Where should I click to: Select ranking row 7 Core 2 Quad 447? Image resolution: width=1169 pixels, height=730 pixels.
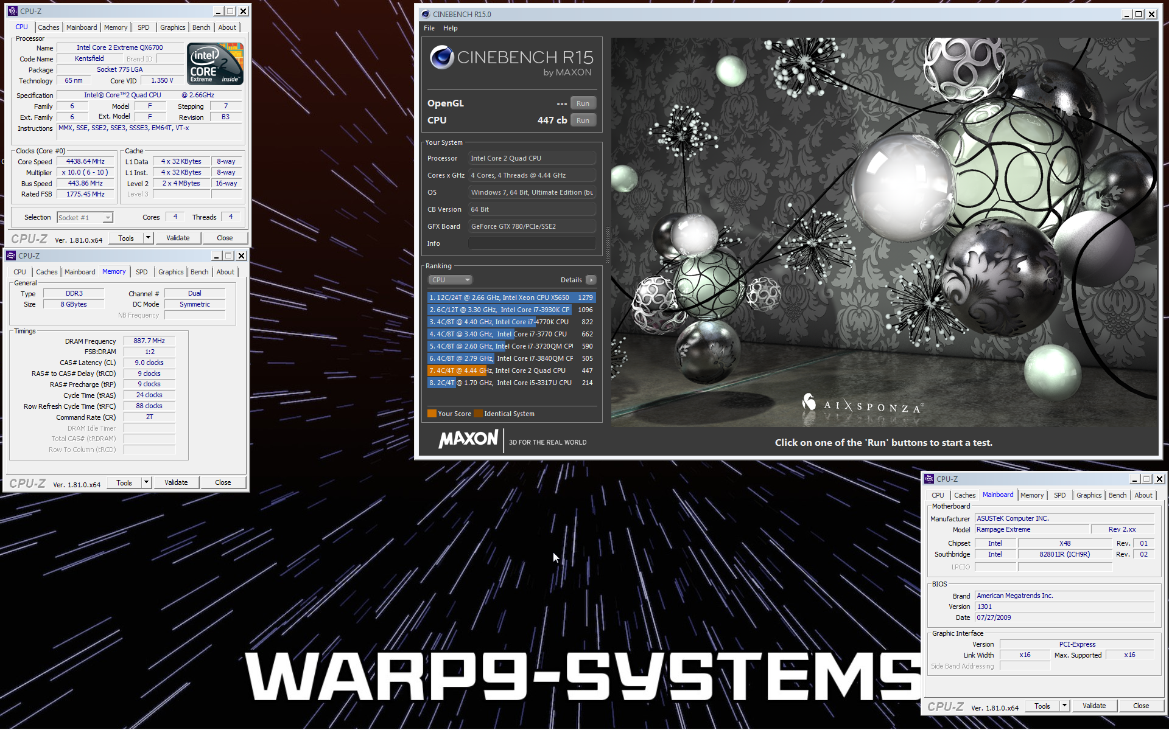pyautogui.click(x=511, y=370)
